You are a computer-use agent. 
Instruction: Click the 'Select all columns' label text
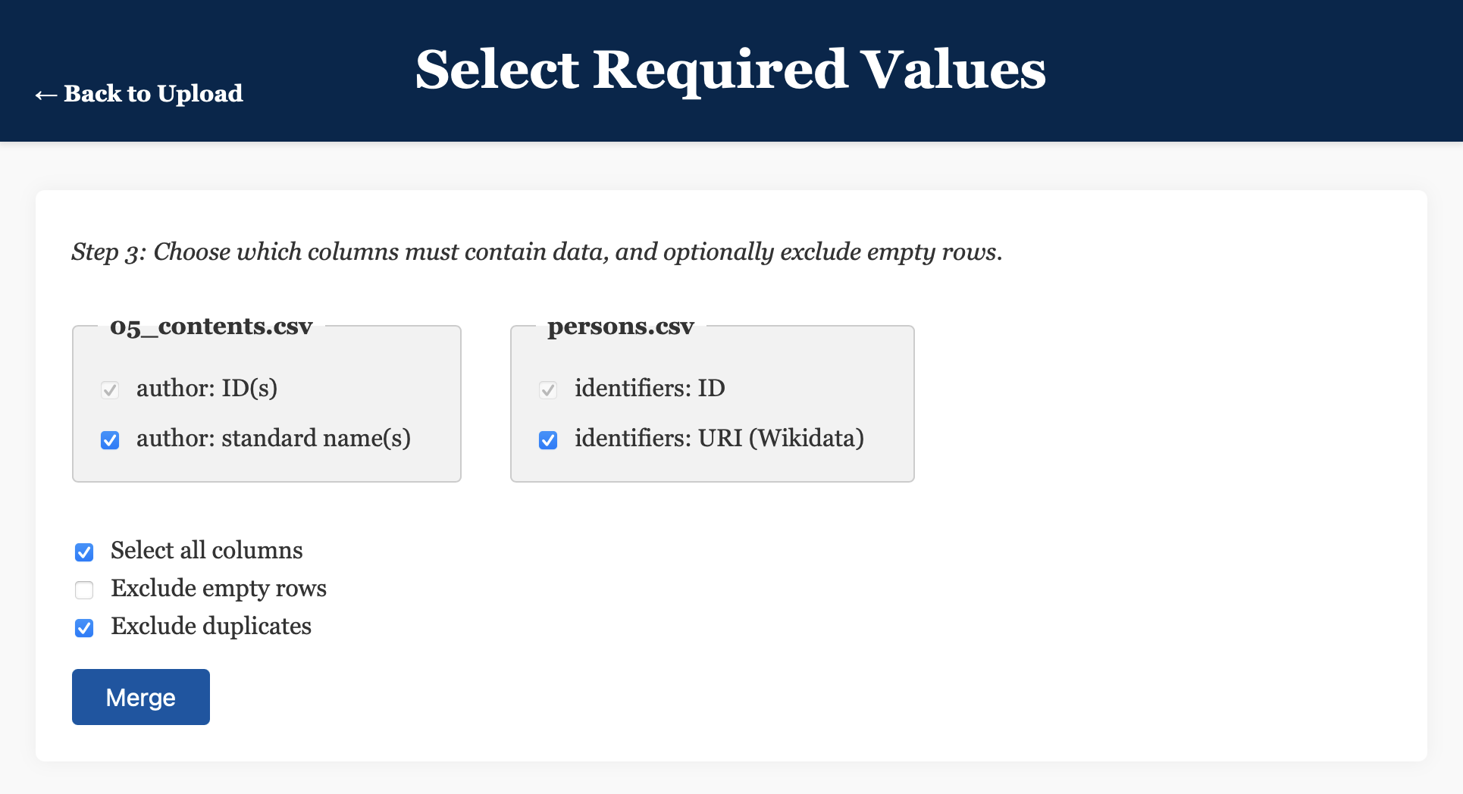207,550
